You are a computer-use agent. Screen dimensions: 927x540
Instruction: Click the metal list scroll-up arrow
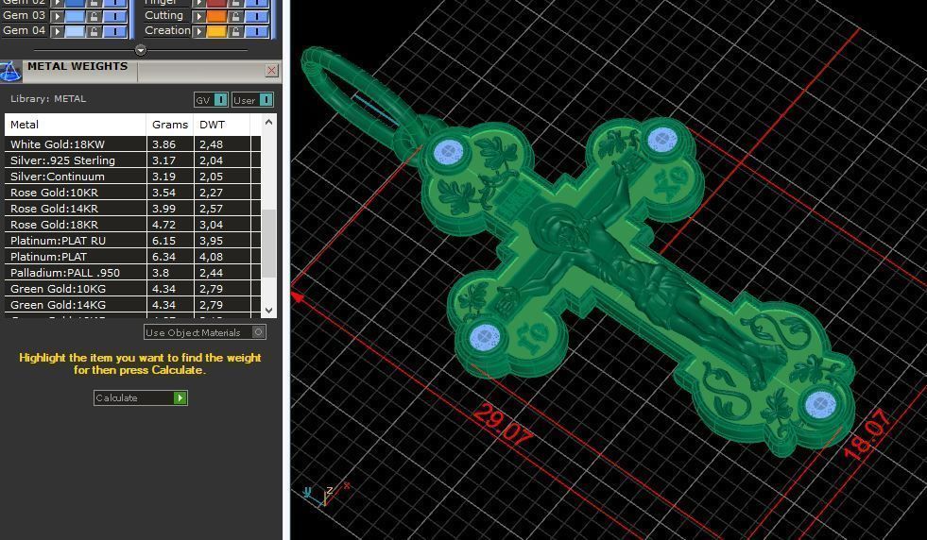coord(269,123)
